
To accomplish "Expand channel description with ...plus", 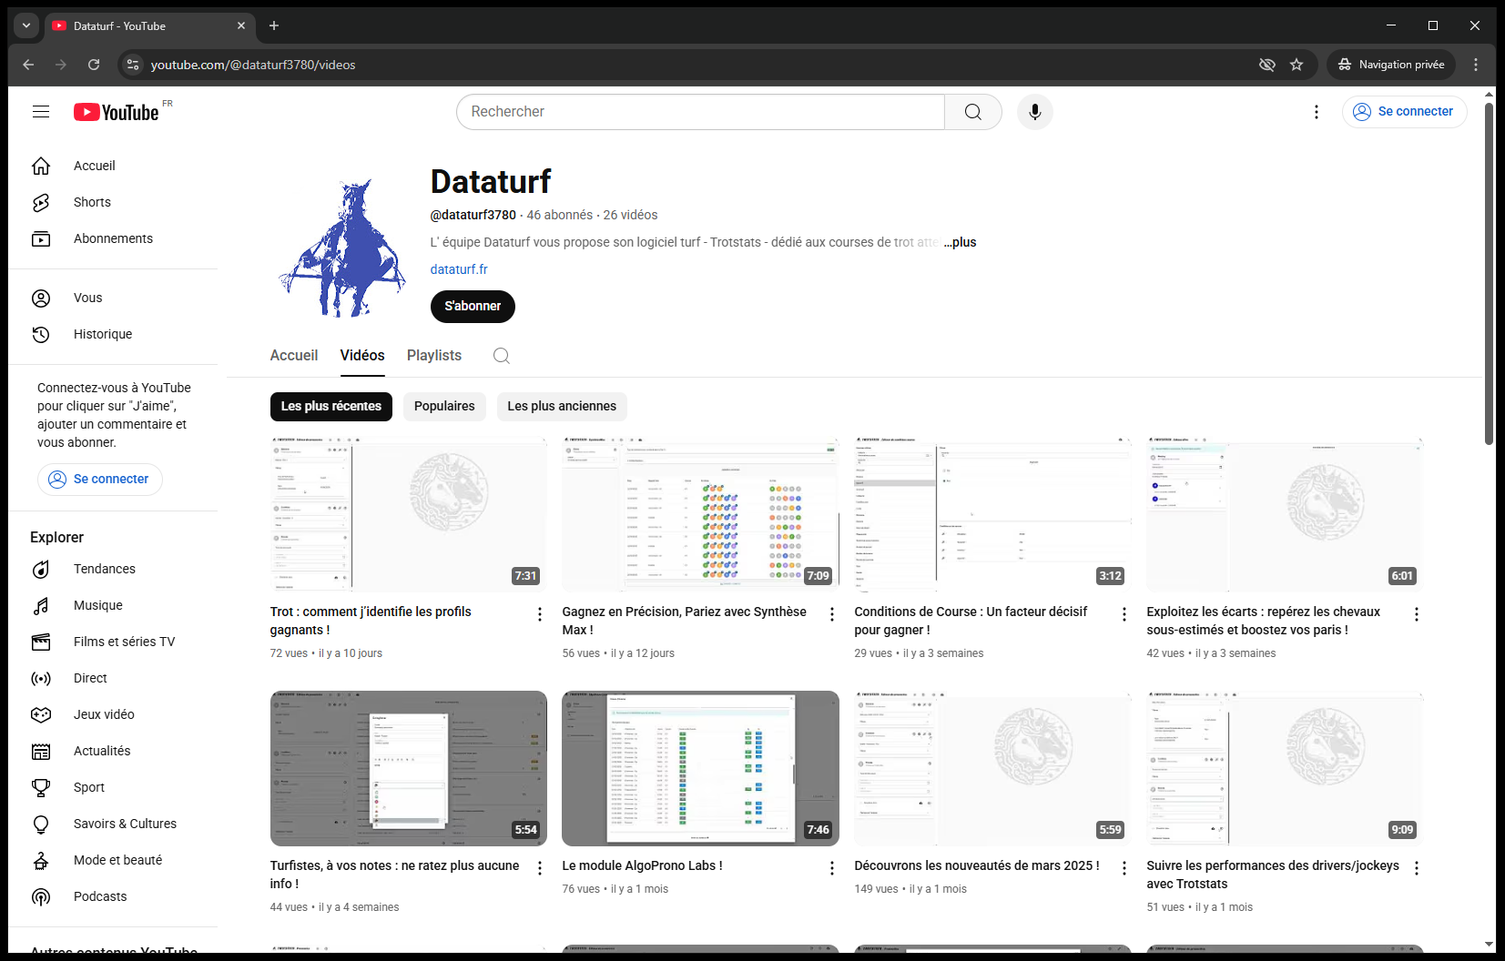I will point(960,242).
